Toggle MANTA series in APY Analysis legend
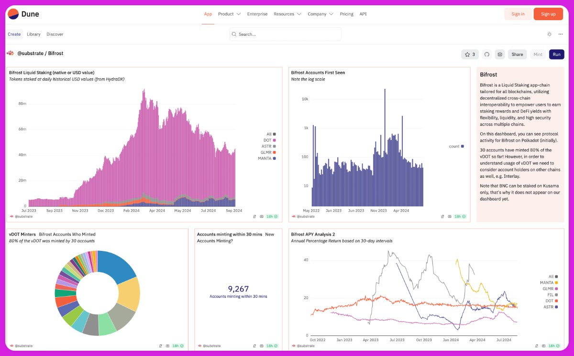574x356 pixels. tap(549, 282)
